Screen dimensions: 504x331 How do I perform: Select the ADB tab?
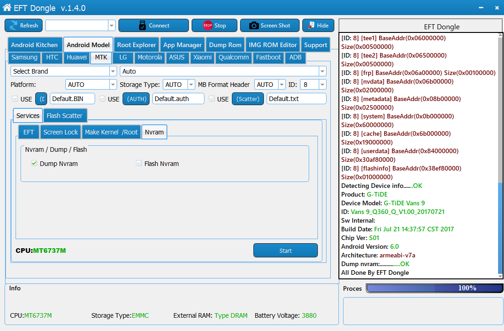pos(295,58)
